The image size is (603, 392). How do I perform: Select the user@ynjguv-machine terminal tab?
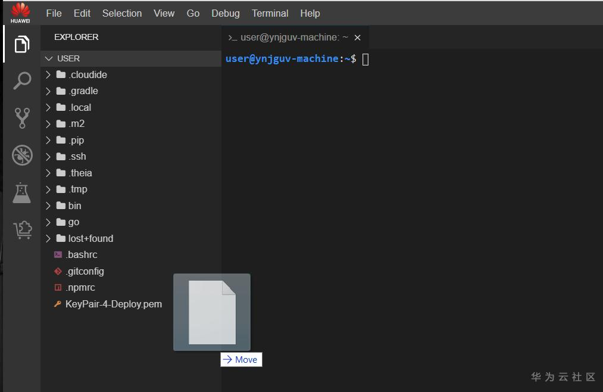(294, 38)
